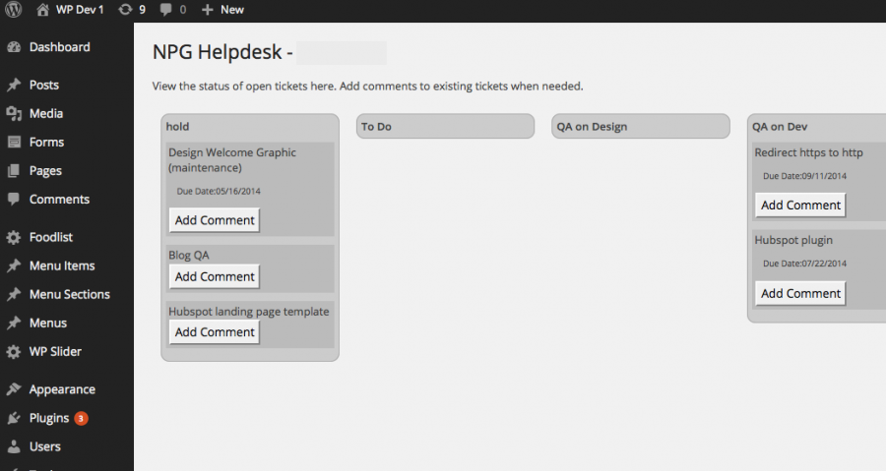Add Comment on Design Welcome Graphic ticket
Screen dimensions: 886x471
click(x=215, y=220)
